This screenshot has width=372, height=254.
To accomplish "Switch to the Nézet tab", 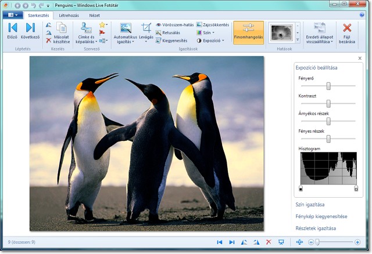I will 94,16.
